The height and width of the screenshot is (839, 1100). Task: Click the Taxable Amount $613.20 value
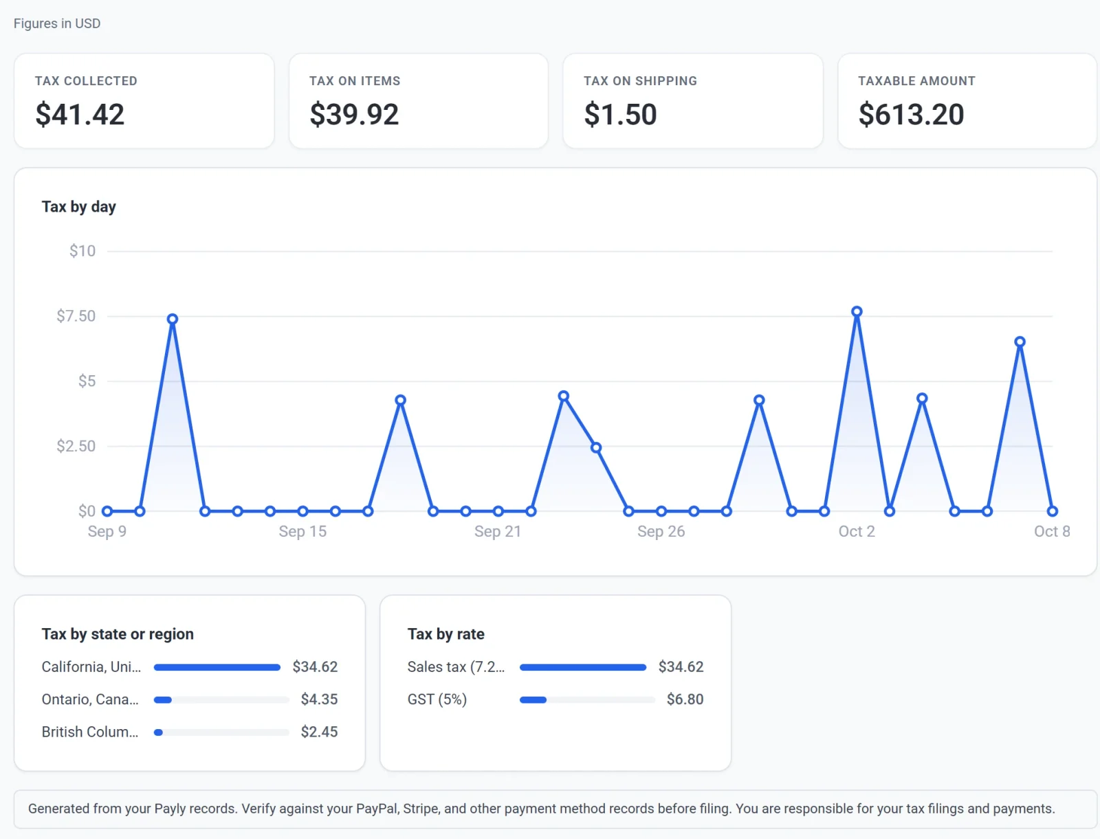click(911, 114)
